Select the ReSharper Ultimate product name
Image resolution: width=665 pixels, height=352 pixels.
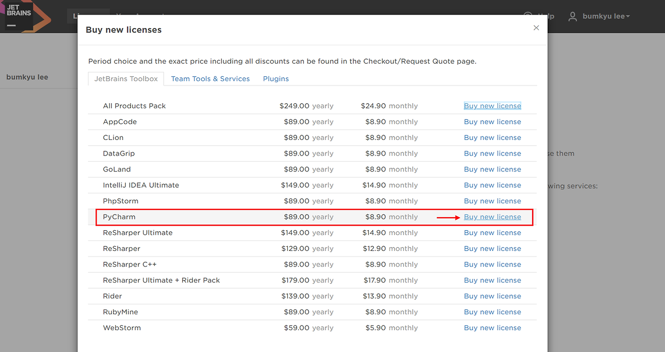[138, 233]
